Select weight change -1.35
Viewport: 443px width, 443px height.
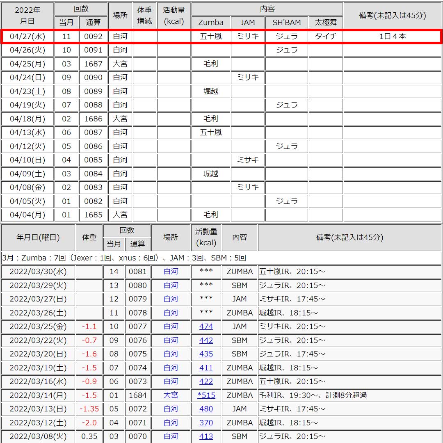pyautogui.click(x=89, y=409)
